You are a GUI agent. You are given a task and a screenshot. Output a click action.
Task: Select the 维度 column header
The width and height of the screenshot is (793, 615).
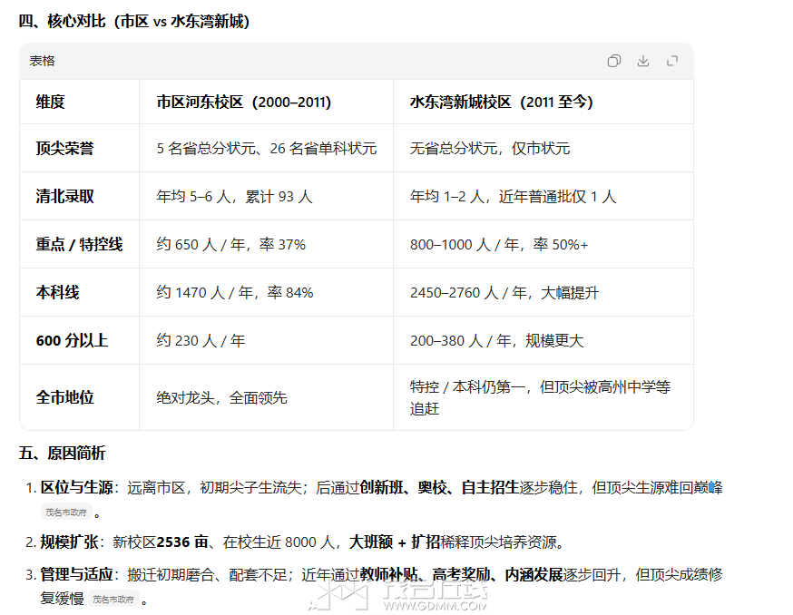click(51, 102)
